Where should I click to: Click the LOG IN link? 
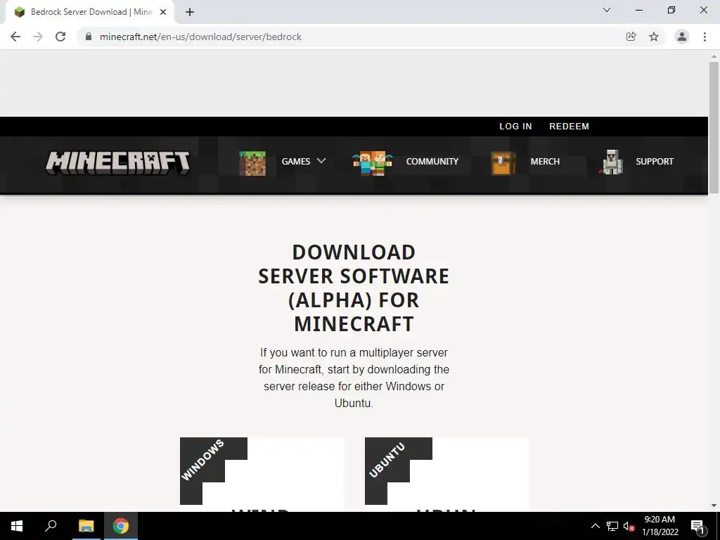click(515, 127)
